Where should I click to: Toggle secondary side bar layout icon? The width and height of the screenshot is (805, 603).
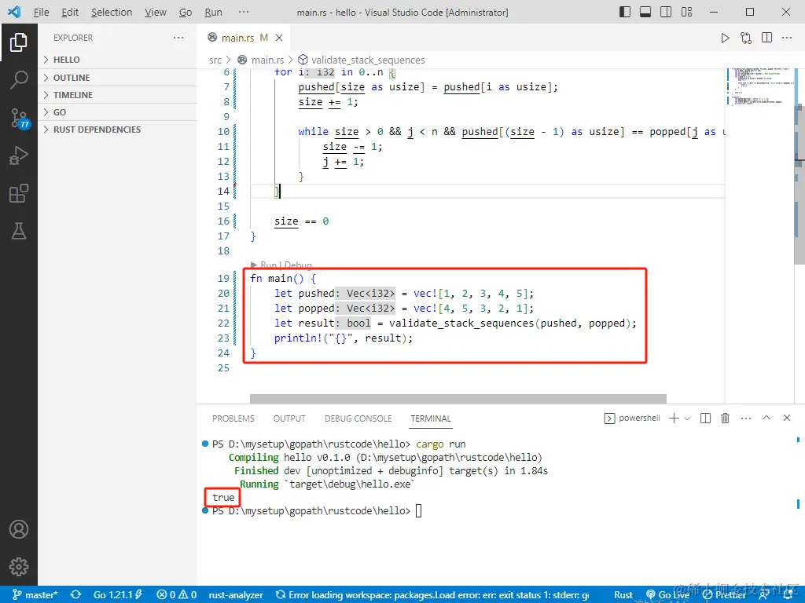[666, 12]
